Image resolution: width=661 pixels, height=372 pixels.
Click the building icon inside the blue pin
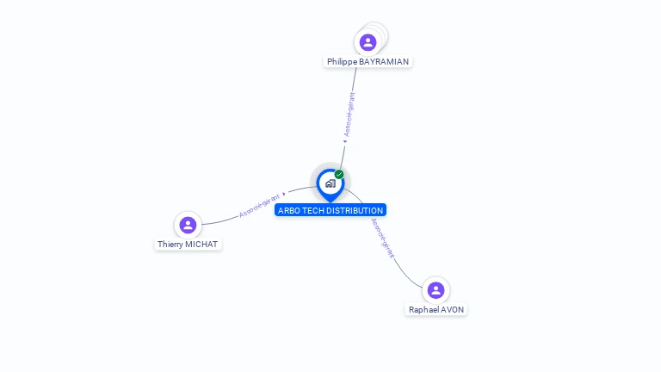(330, 183)
